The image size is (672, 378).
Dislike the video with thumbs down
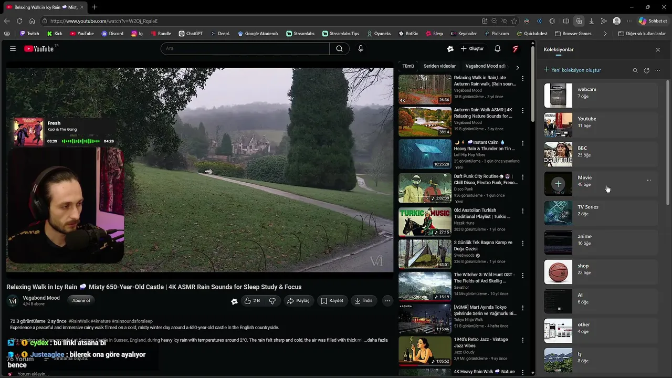(x=272, y=301)
